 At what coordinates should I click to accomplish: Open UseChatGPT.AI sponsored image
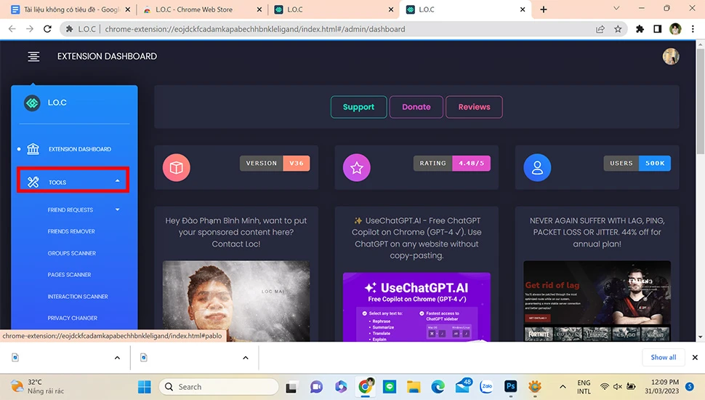(416, 307)
